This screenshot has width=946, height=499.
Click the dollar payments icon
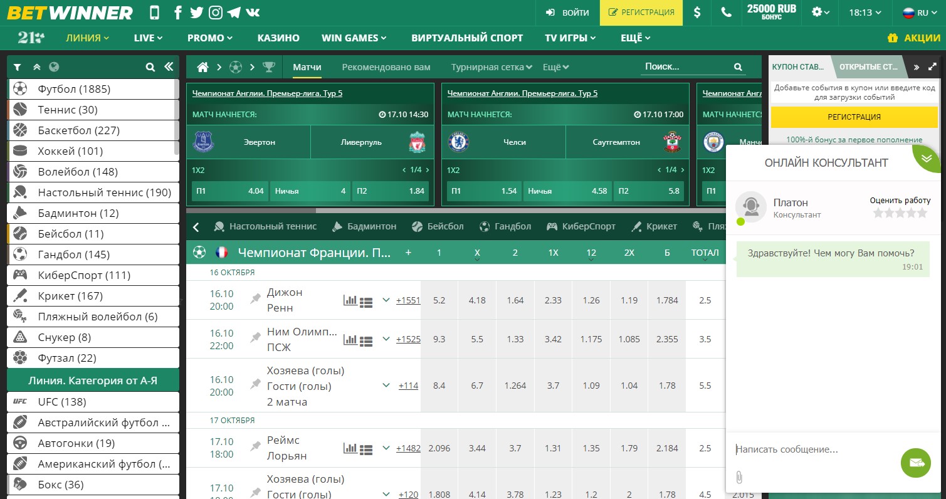tap(697, 13)
